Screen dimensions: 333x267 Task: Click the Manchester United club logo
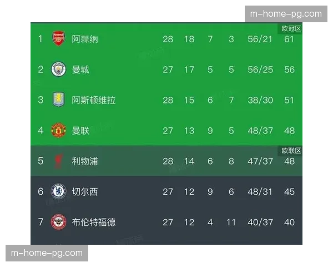click(x=58, y=131)
